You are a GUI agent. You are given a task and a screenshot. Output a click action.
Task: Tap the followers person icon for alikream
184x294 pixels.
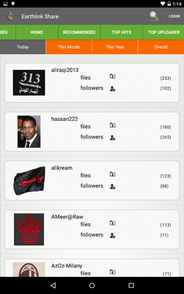[x=112, y=187]
